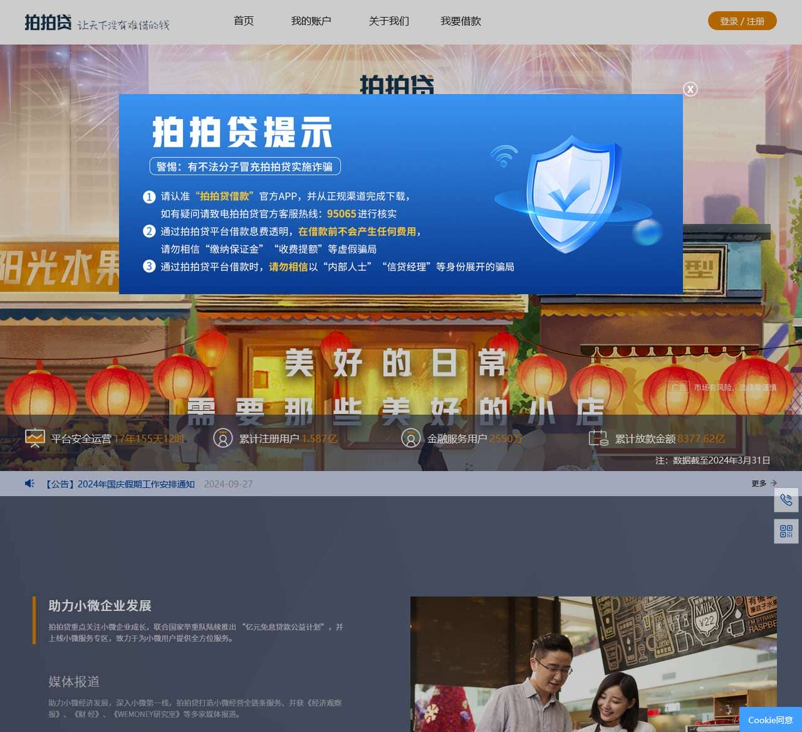
Task: Click the 累计注册用户 user icon
Action: pyautogui.click(x=222, y=438)
